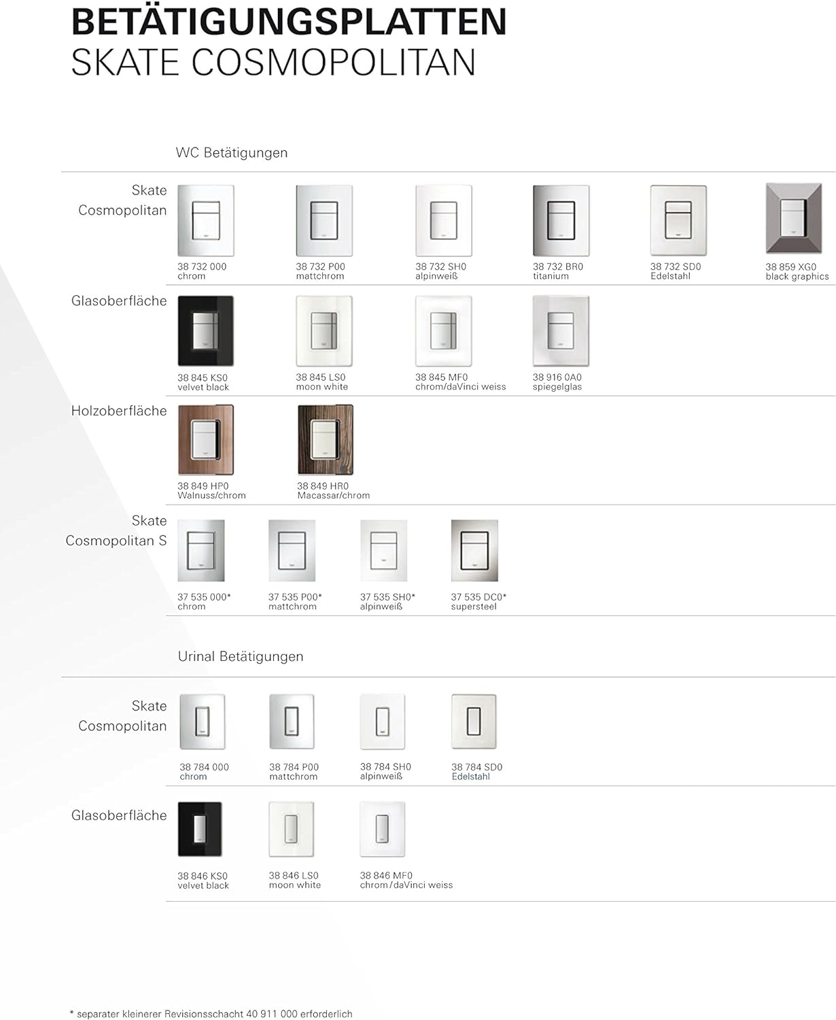Click the 38 845 LS0 moon white plate

[324, 331]
